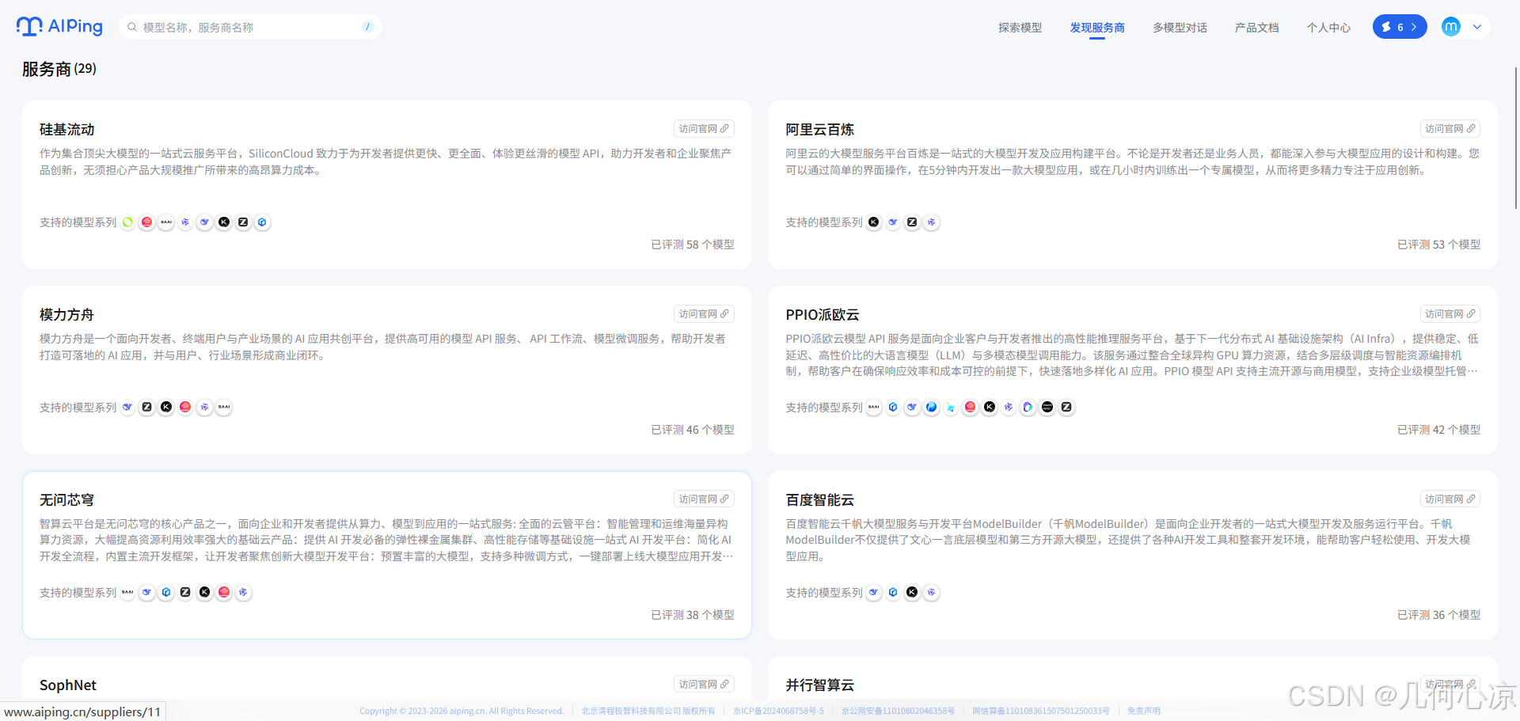Click DeepSeek whale icon in 百度智能云 card

pyautogui.click(x=873, y=593)
